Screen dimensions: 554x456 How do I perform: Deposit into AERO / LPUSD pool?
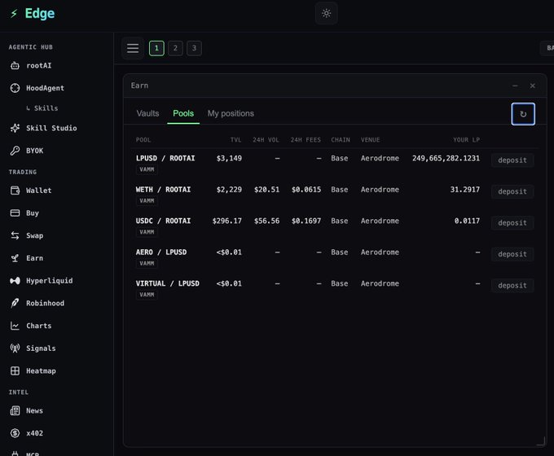tap(512, 254)
